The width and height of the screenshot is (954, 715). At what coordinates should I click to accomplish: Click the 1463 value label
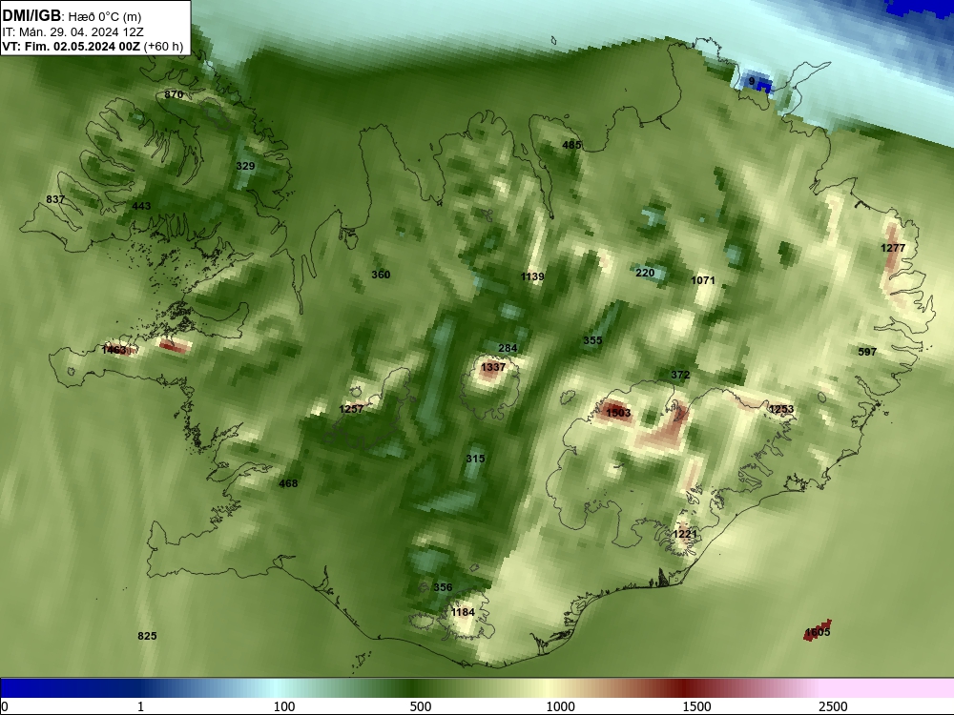114,350
